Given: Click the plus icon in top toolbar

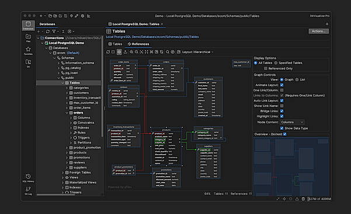Looking at the screenshot, I should click(41, 16).
